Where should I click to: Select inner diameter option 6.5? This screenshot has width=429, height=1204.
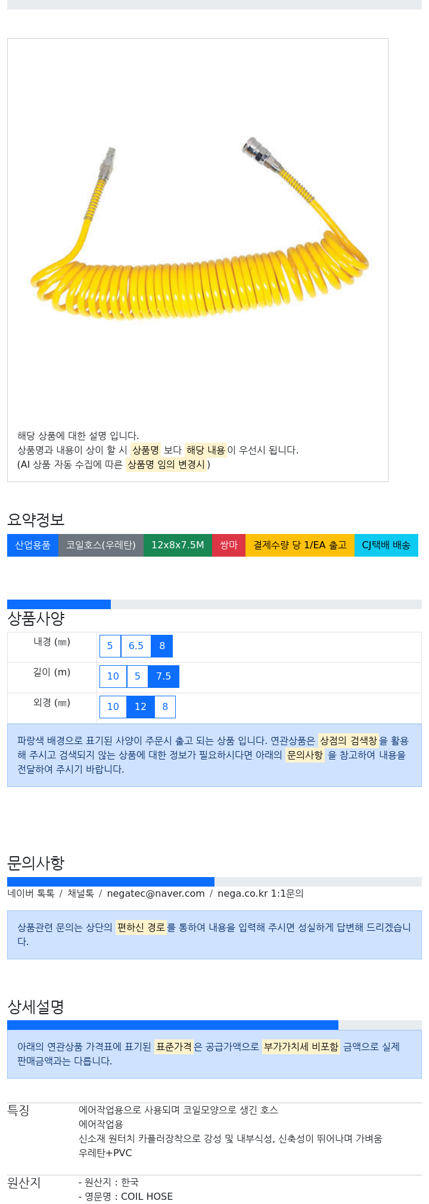pos(136,646)
